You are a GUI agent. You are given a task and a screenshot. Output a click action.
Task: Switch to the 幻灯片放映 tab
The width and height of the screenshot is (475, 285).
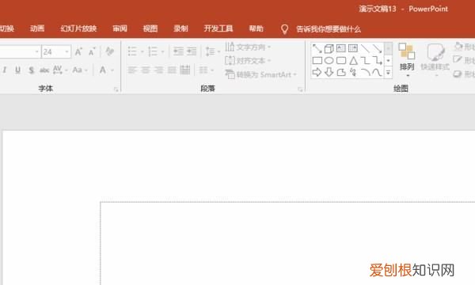78,28
